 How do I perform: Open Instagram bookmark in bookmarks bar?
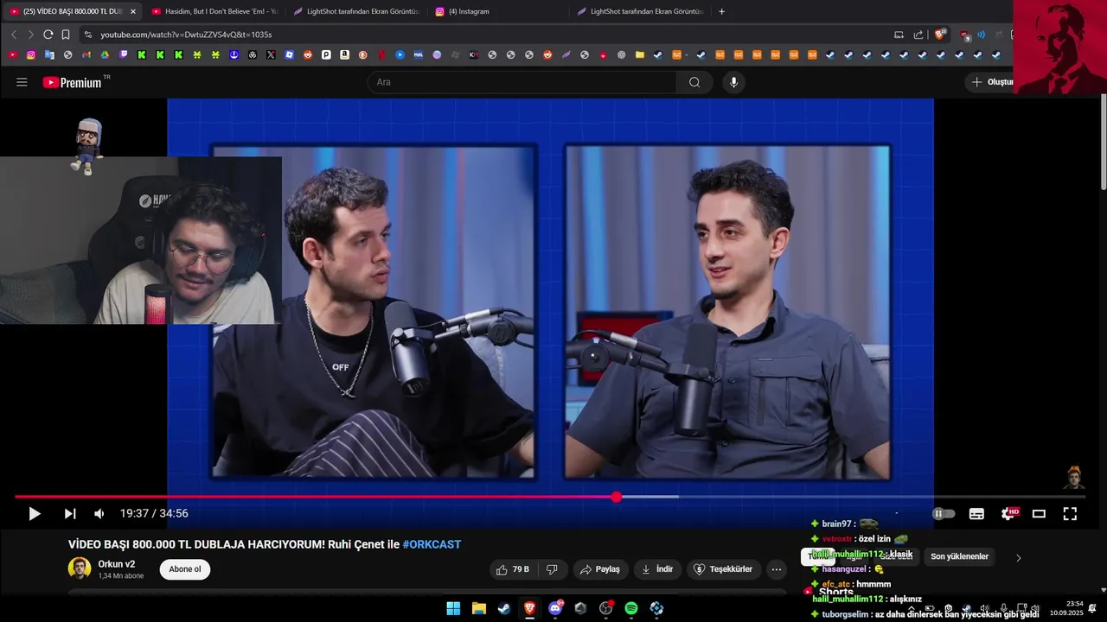point(31,54)
